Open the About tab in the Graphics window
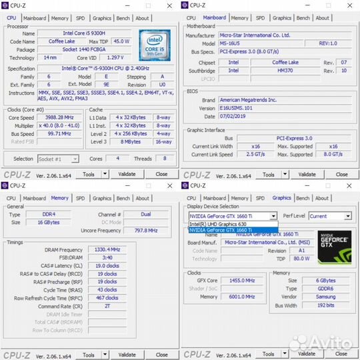 tap(321, 198)
